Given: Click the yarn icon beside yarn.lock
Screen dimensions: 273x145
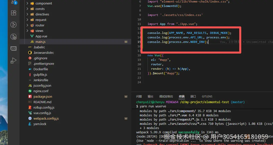Looking at the screenshot, I should pos(30,124).
